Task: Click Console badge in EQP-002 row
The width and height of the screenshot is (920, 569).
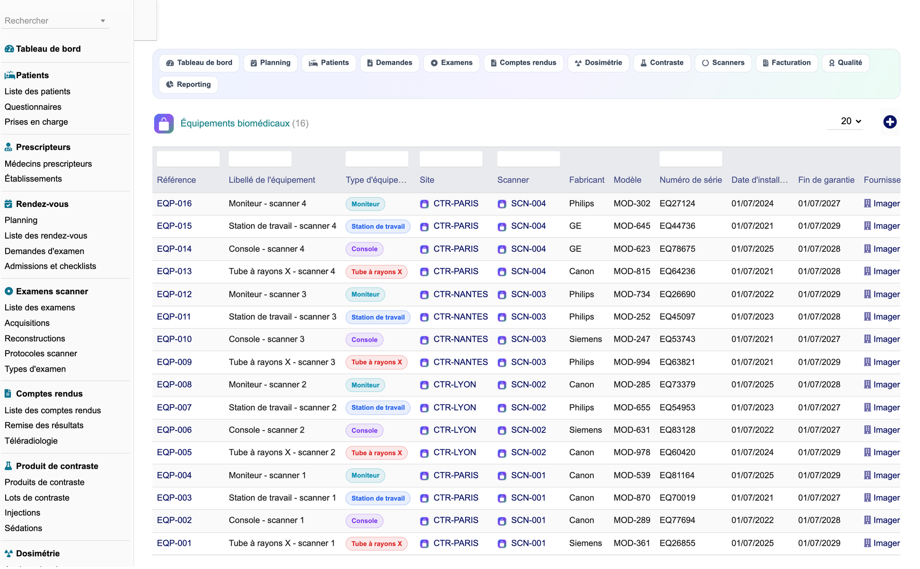Action: pos(364,521)
